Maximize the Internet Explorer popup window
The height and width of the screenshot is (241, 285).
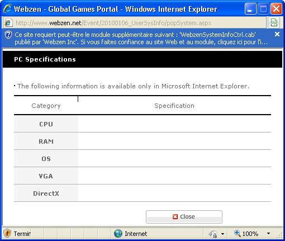(263, 9)
